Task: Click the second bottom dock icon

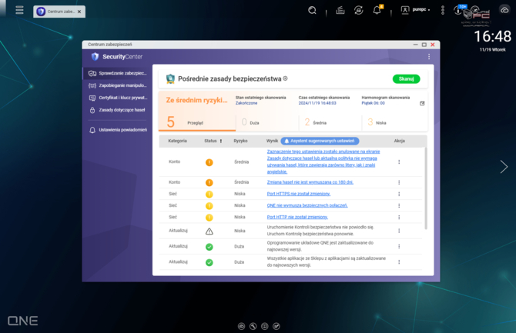Action: click(253, 326)
